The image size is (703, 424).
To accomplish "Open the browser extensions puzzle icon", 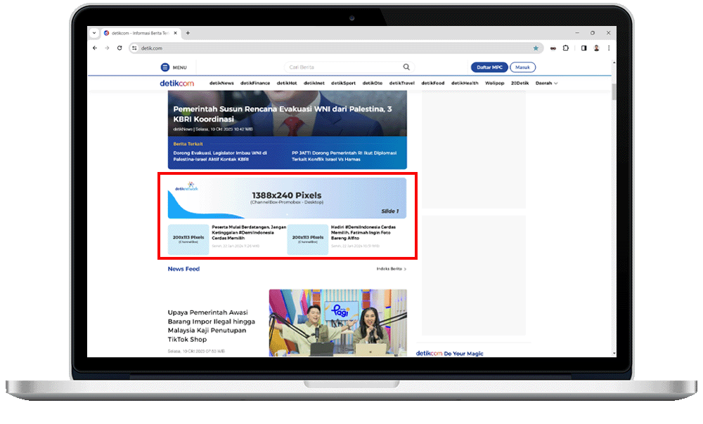I will (566, 48).
